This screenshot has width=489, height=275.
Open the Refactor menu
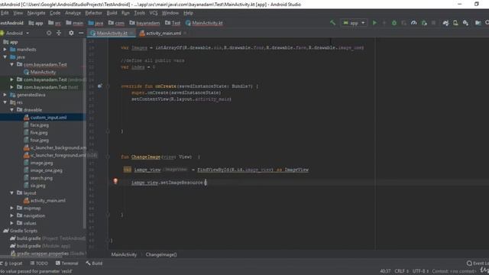93,13
